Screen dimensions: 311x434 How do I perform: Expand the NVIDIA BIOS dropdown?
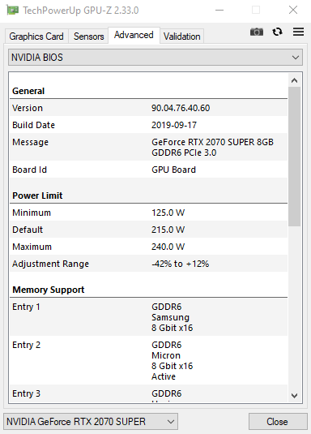click(155, 58)
